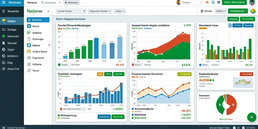Select the Aonlotas item in side list
Viewport: 258px width, 129px height.
coord(38,20)
